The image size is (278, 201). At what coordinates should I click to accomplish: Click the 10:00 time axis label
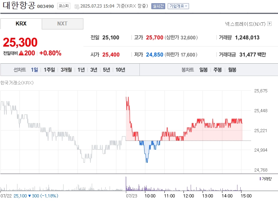(150, 196)
